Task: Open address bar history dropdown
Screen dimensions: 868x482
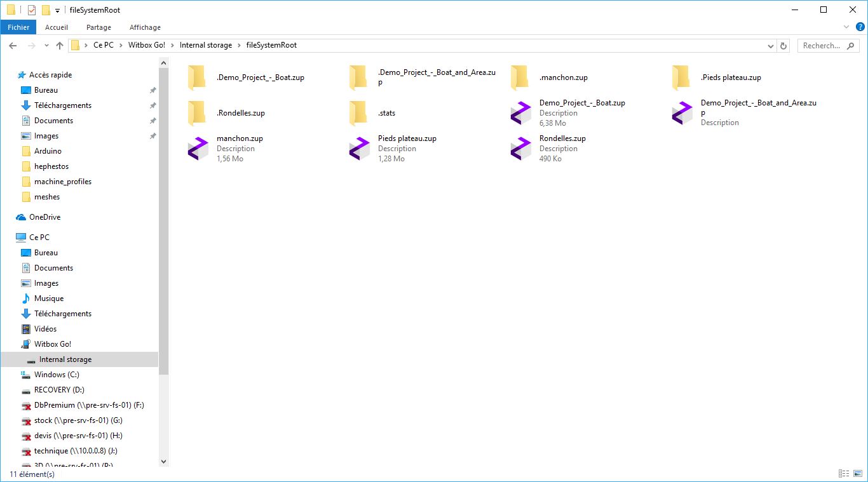Action: tap(771, 46)
